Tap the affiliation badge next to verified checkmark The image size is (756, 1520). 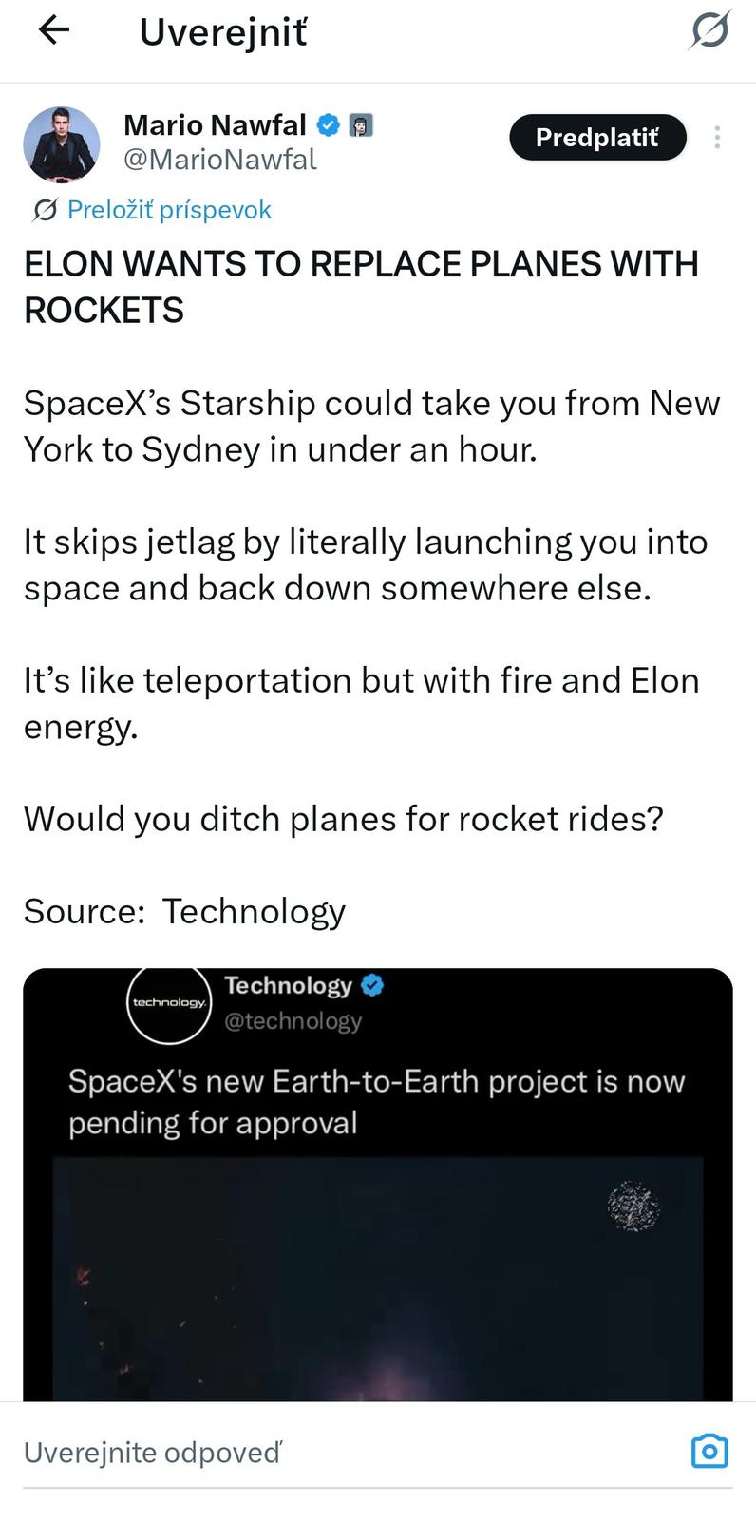tap(360, 124)
